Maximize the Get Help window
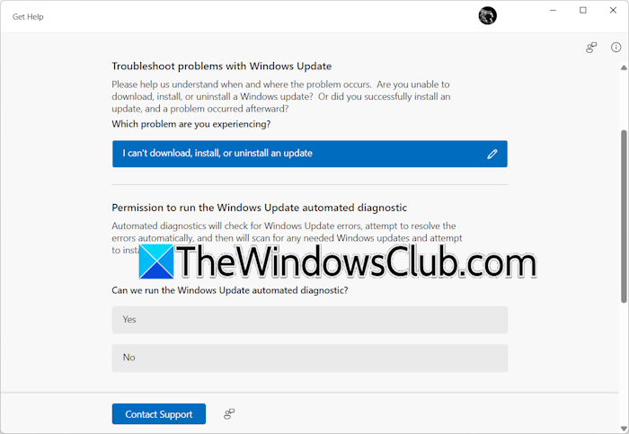 [x=583, y=11]
